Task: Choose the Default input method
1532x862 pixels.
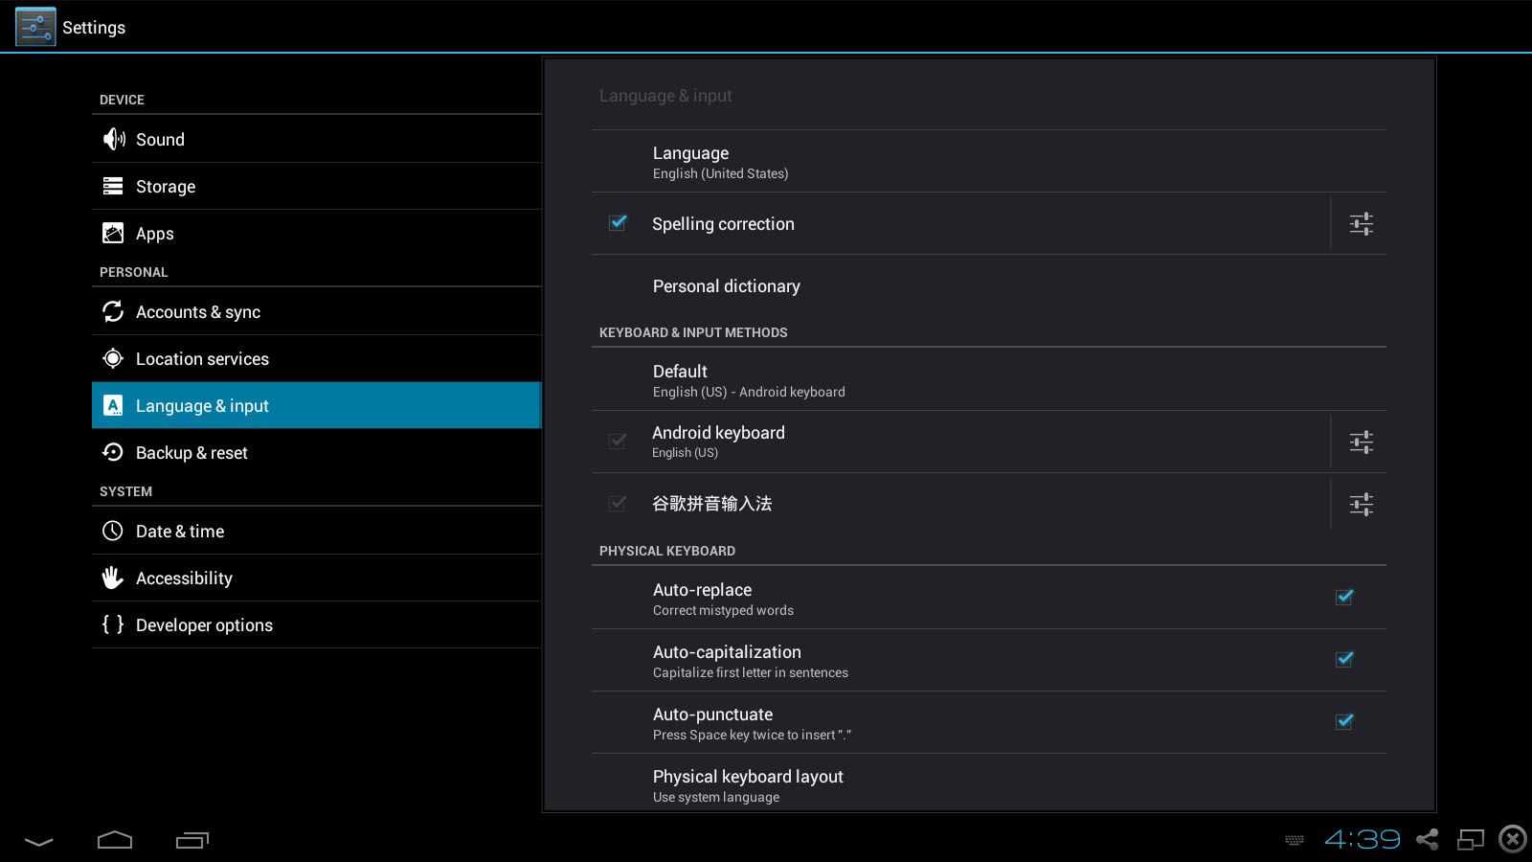Action: (989, 380)
